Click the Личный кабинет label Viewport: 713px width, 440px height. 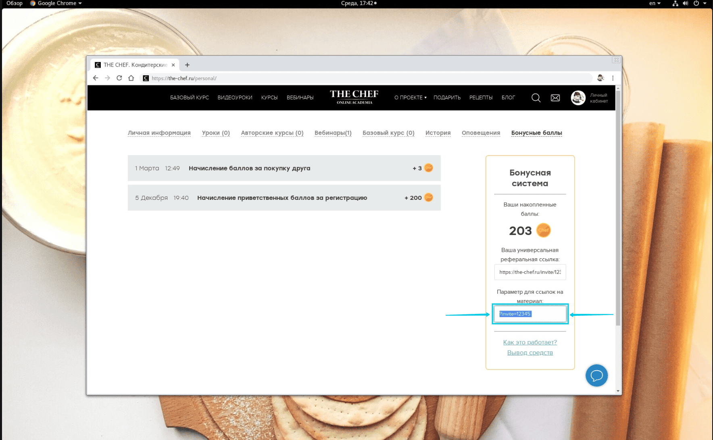[x=599, y=98]
